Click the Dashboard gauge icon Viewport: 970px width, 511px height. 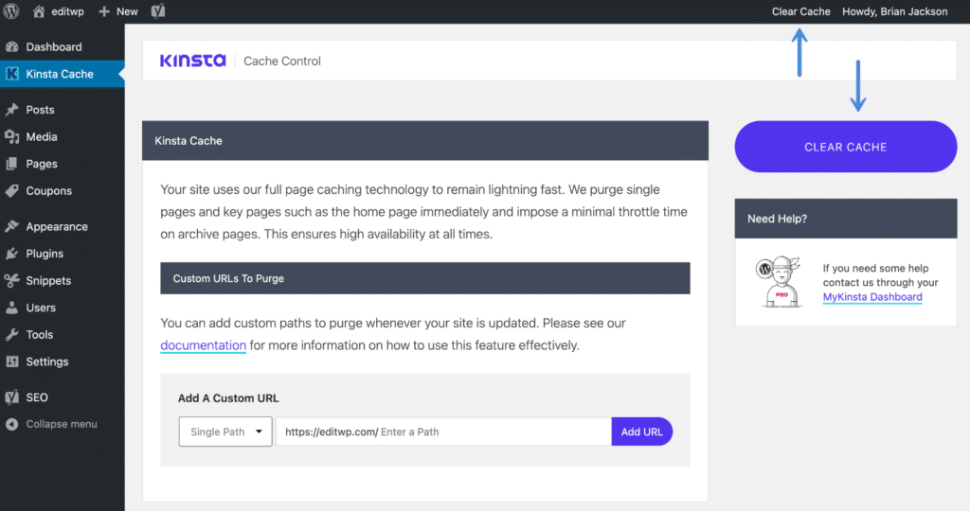tap(11, 47)
